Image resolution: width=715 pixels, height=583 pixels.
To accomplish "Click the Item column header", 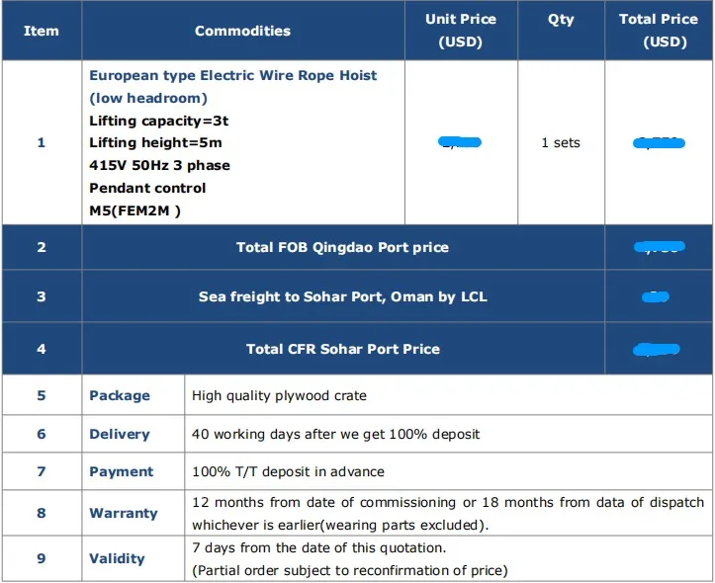I will click(x=42, y=31).
